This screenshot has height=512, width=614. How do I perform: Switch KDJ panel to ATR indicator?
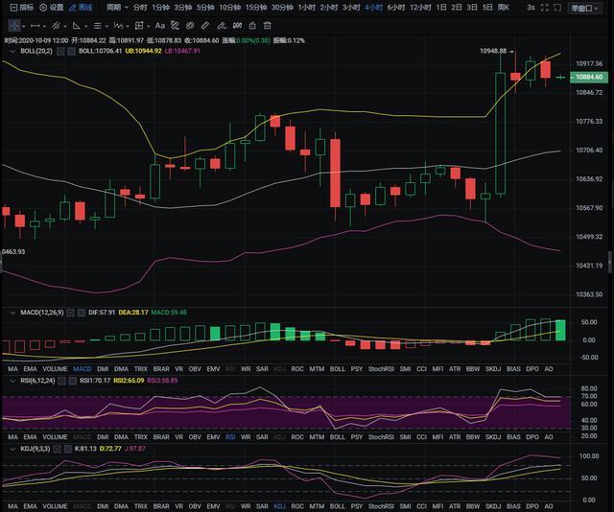pos(455,506)
